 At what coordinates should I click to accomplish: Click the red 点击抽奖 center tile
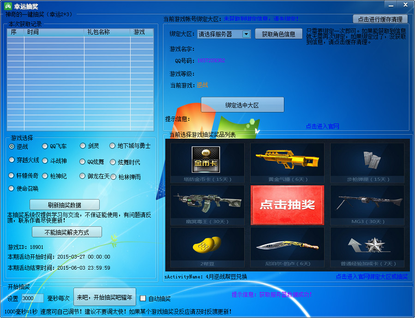click(x=287, y=205)
